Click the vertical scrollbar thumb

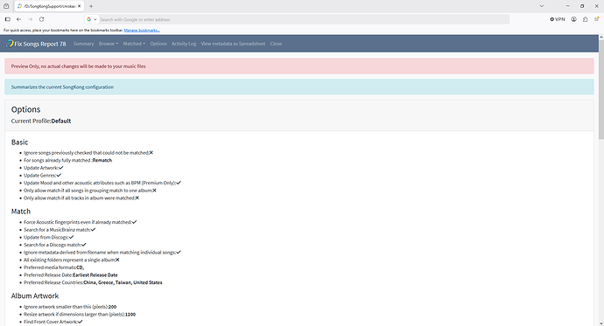coord(600,89)
